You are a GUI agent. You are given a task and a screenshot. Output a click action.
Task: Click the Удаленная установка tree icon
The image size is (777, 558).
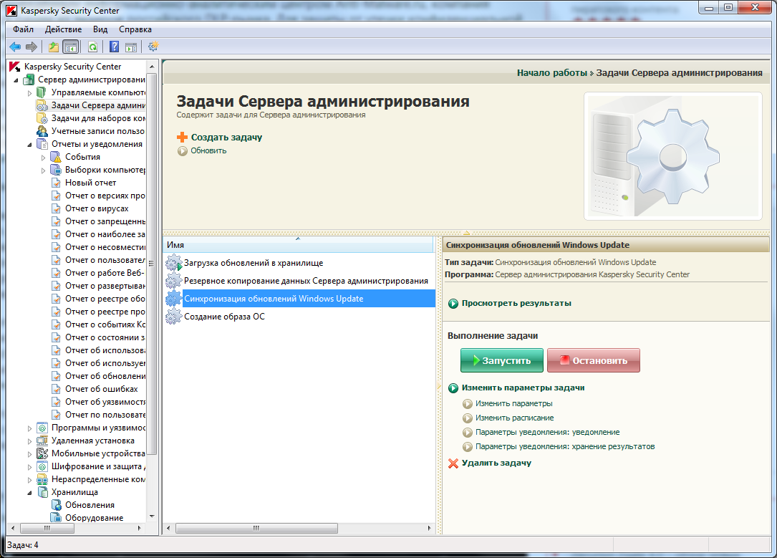[42, 441]
